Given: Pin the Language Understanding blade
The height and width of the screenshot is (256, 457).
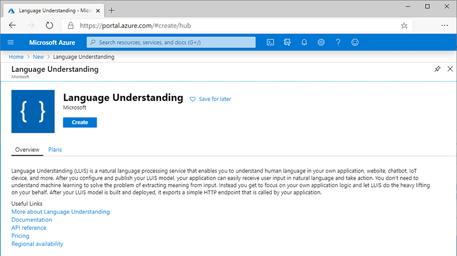Looking at the screenshot, I should [437, 69].
